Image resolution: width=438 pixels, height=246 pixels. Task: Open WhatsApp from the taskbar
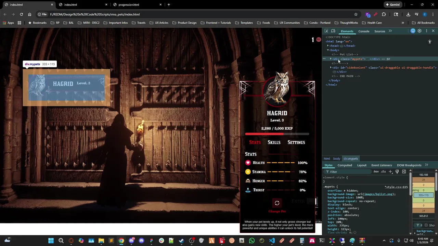coord(252,241)
